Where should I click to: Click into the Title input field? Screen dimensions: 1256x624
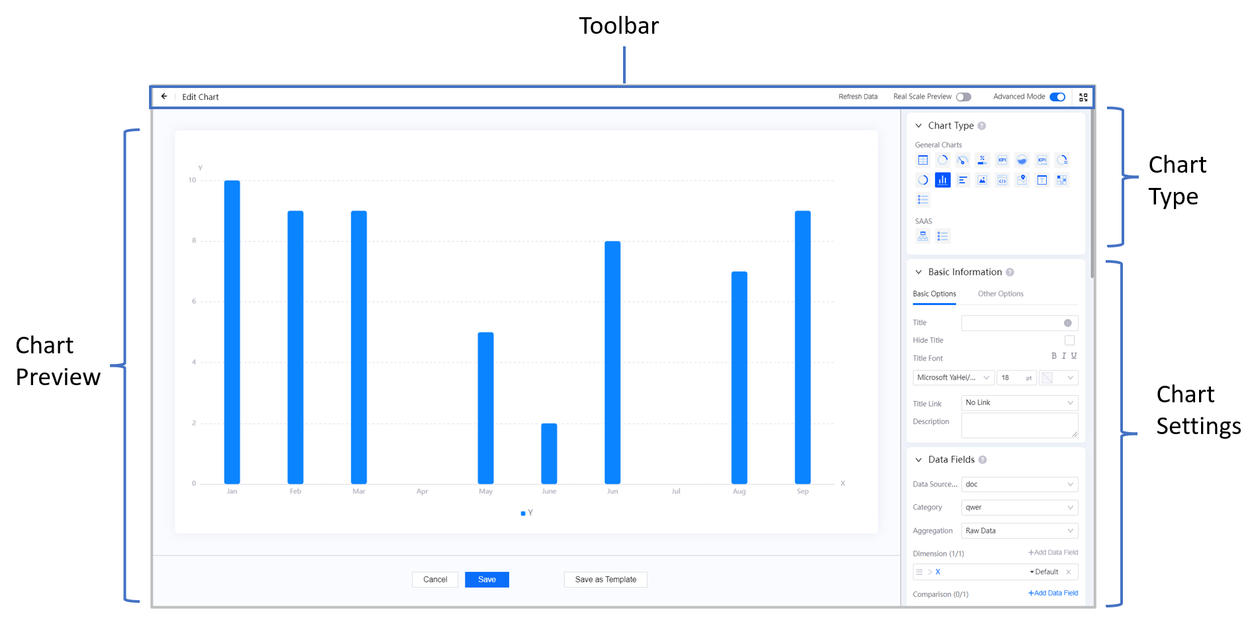pyautogui.click(x=1011, y=323)
